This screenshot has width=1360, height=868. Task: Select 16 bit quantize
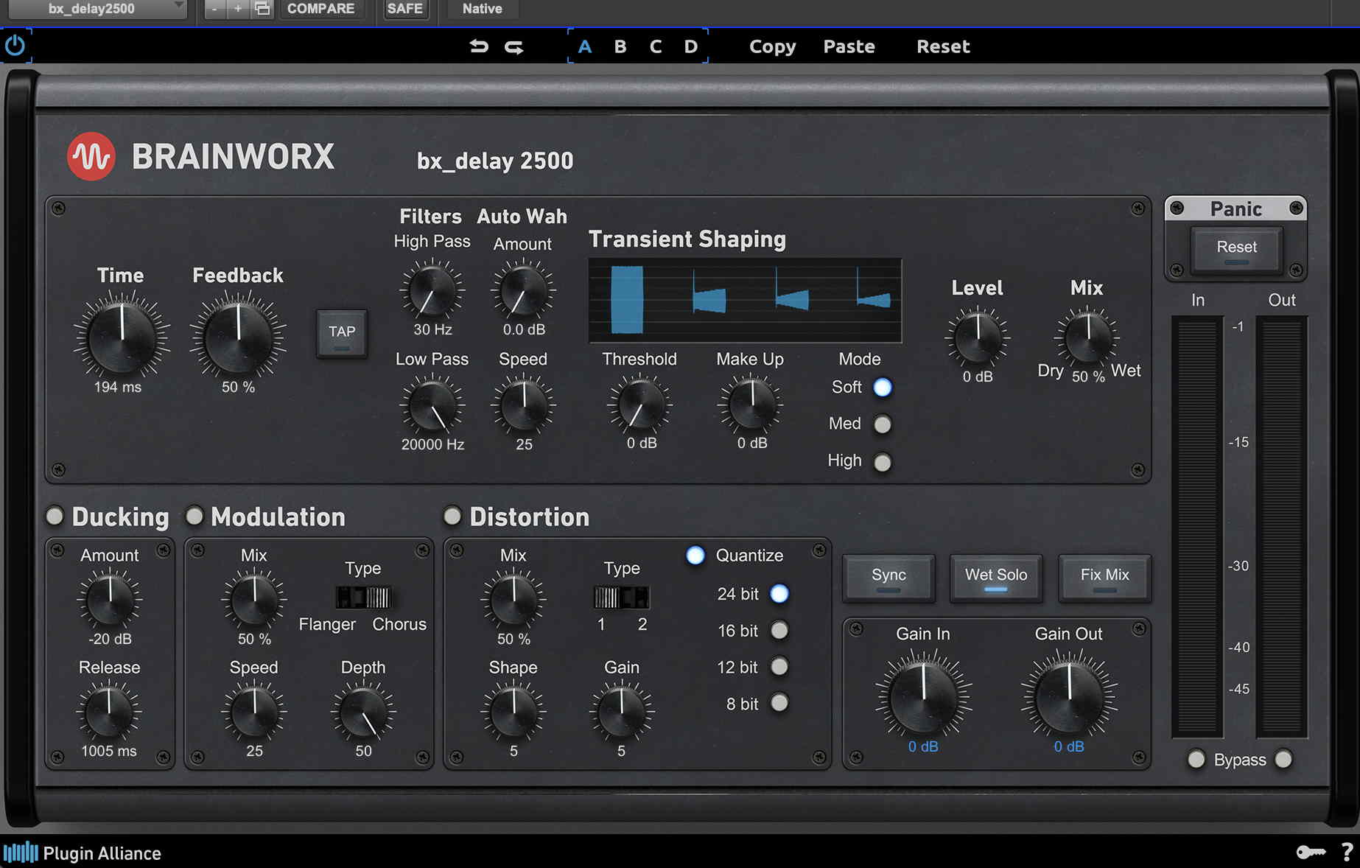tap(779, 631)
